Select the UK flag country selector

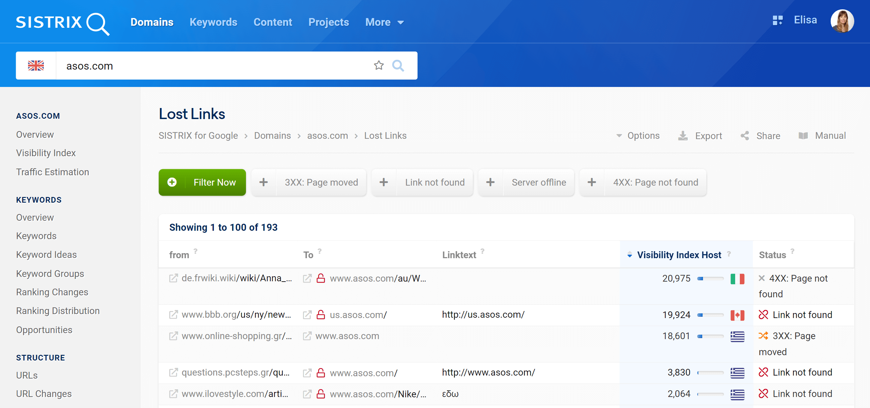click(36, 66)
